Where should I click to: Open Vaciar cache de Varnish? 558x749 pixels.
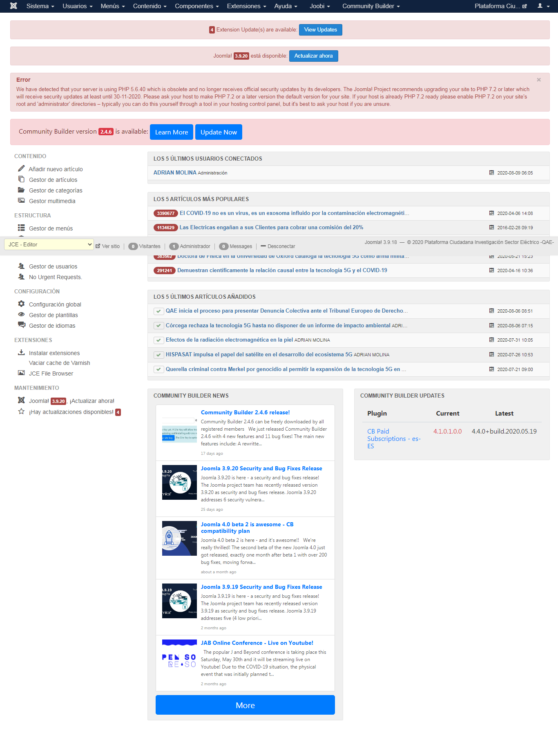[x=60, y=363]
